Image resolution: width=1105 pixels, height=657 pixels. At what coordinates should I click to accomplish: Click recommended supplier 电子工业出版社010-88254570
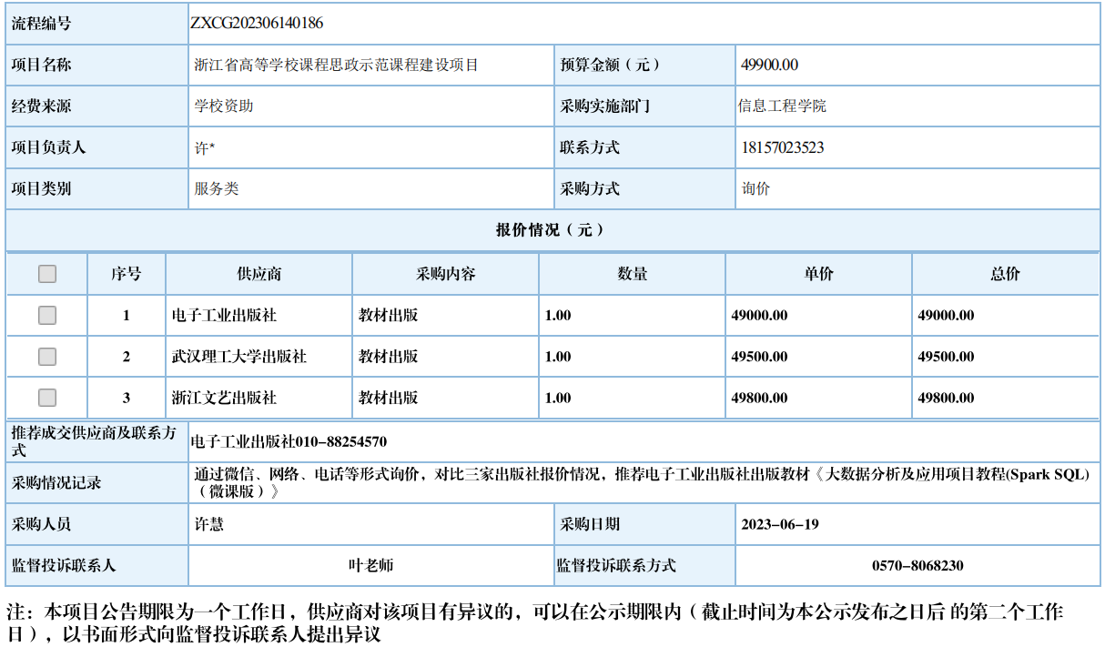pos(289,442)
